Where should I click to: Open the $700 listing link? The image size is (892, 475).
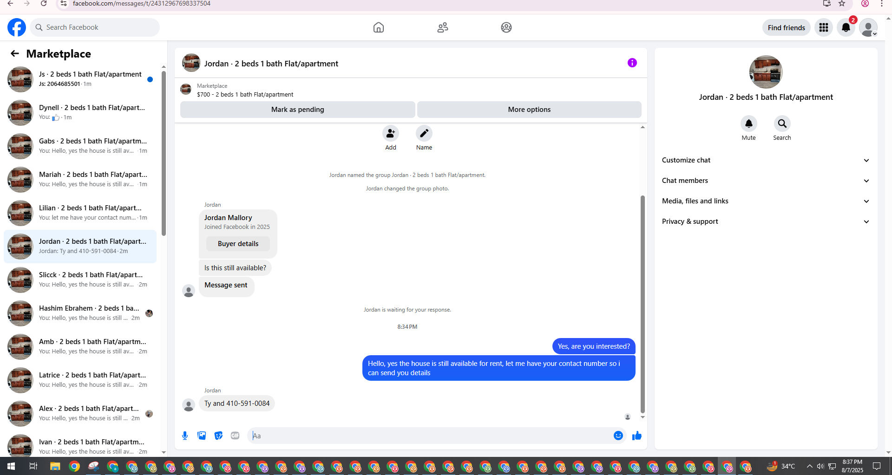tap(245, 94)
